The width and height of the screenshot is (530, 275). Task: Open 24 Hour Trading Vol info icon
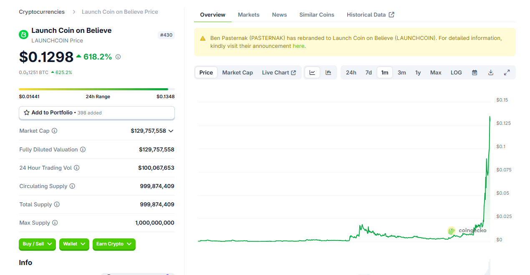(x=77, y=168)
